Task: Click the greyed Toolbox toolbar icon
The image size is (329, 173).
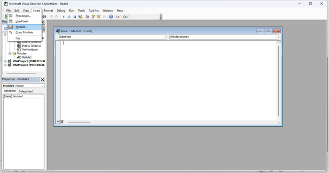Action: (104, 16)
